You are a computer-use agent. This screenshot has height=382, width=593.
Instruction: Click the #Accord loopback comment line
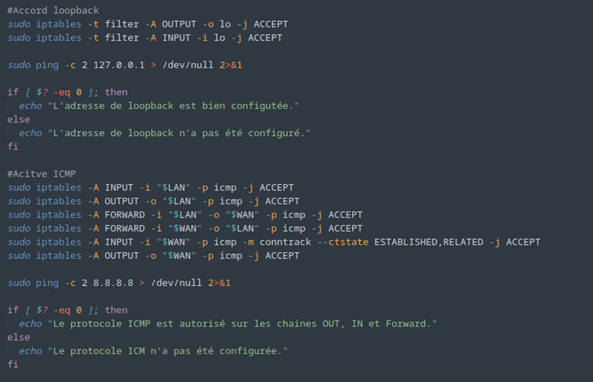coord(53,11)
